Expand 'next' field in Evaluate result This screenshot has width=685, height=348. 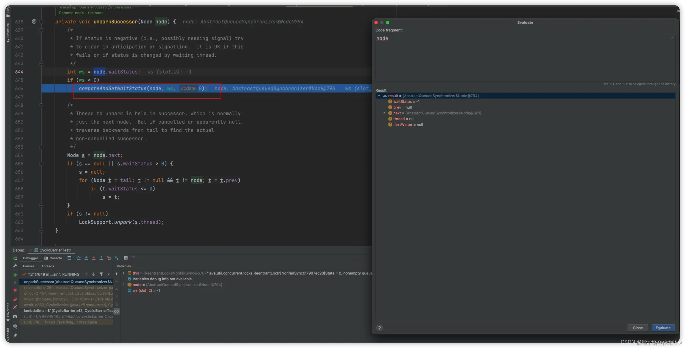(384, 113)
